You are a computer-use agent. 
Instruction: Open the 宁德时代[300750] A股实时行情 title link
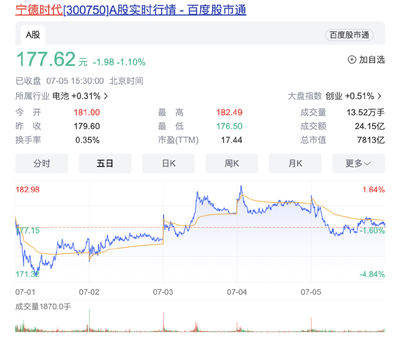(130, 10)
